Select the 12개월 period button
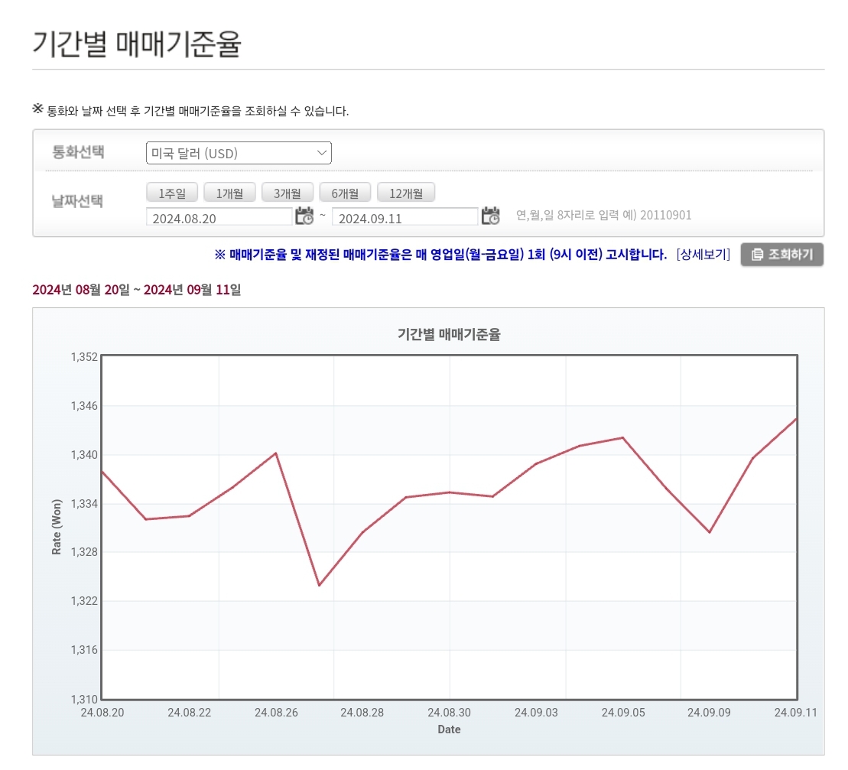The image size is (848, 770). pos(406,193)
